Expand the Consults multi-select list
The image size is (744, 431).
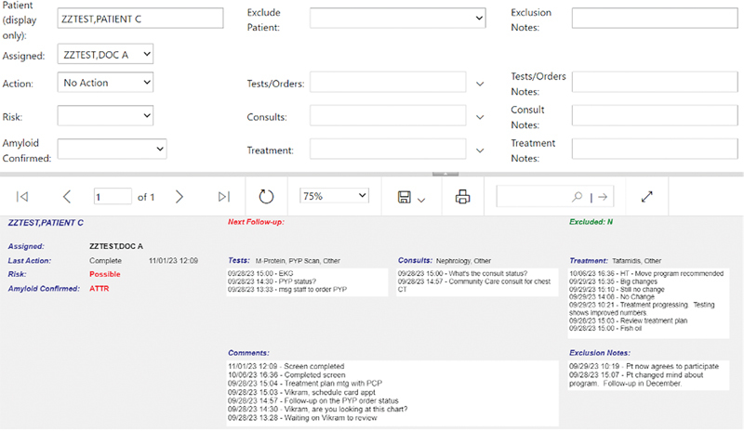(x=480, y=117)
